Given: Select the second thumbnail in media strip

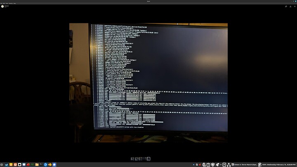Looking at the screenshot, I should (137, 159).
